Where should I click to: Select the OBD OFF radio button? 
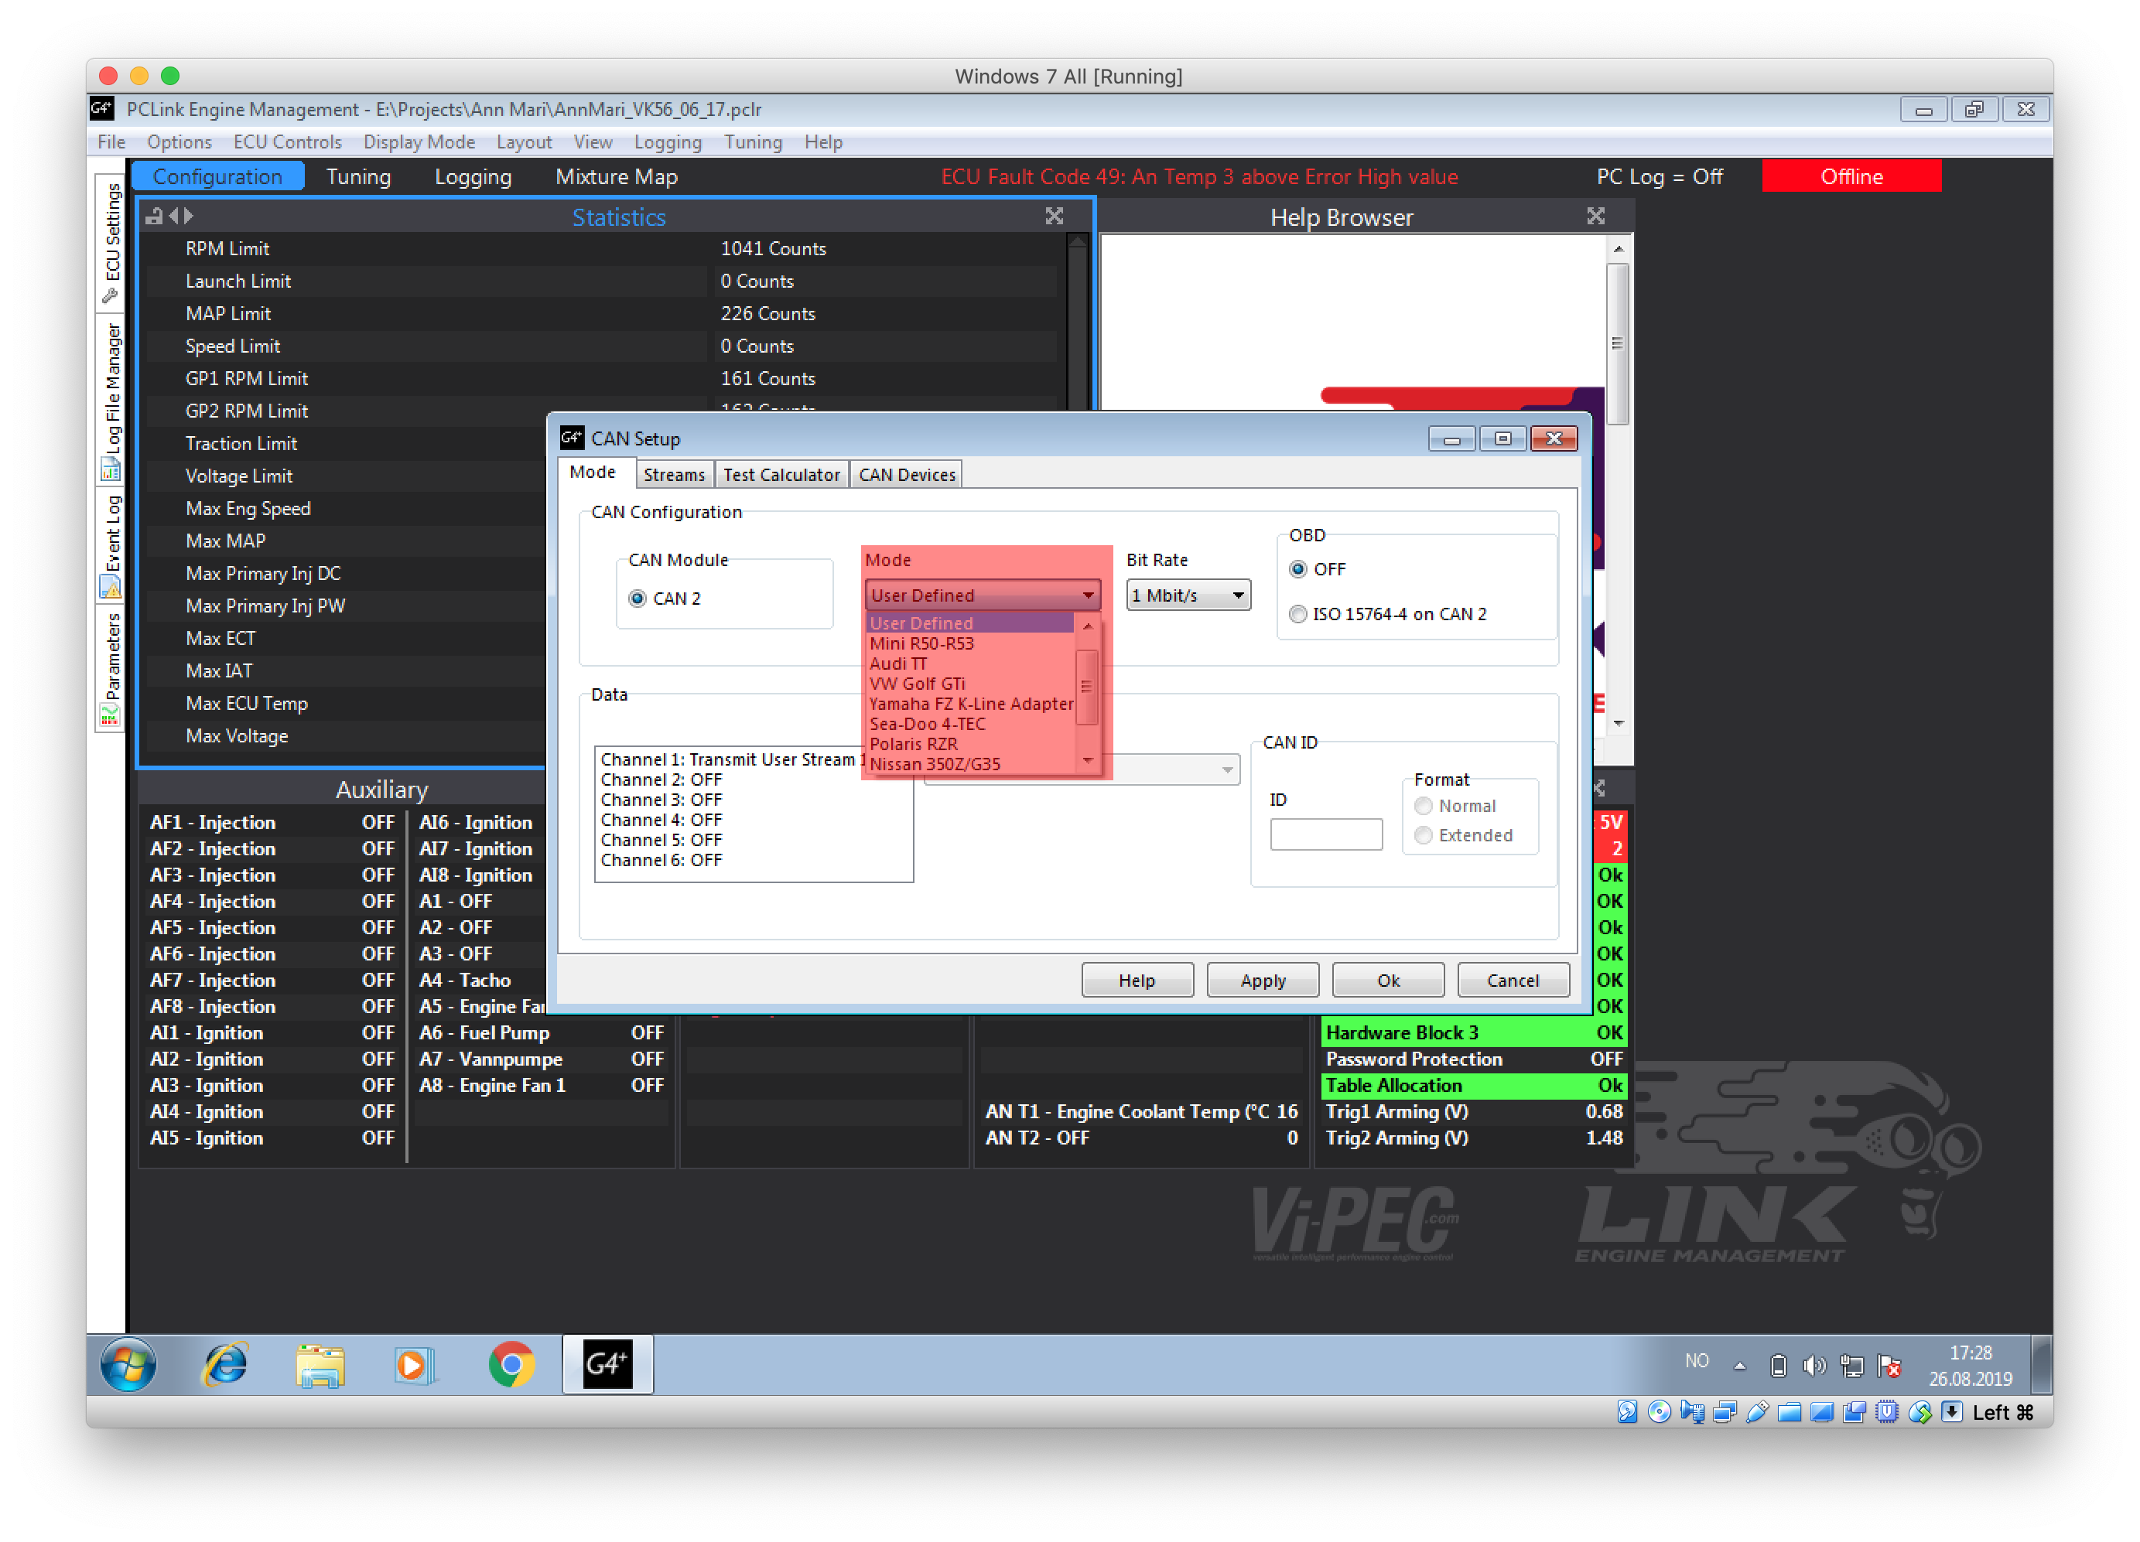tap(1298, 568)
